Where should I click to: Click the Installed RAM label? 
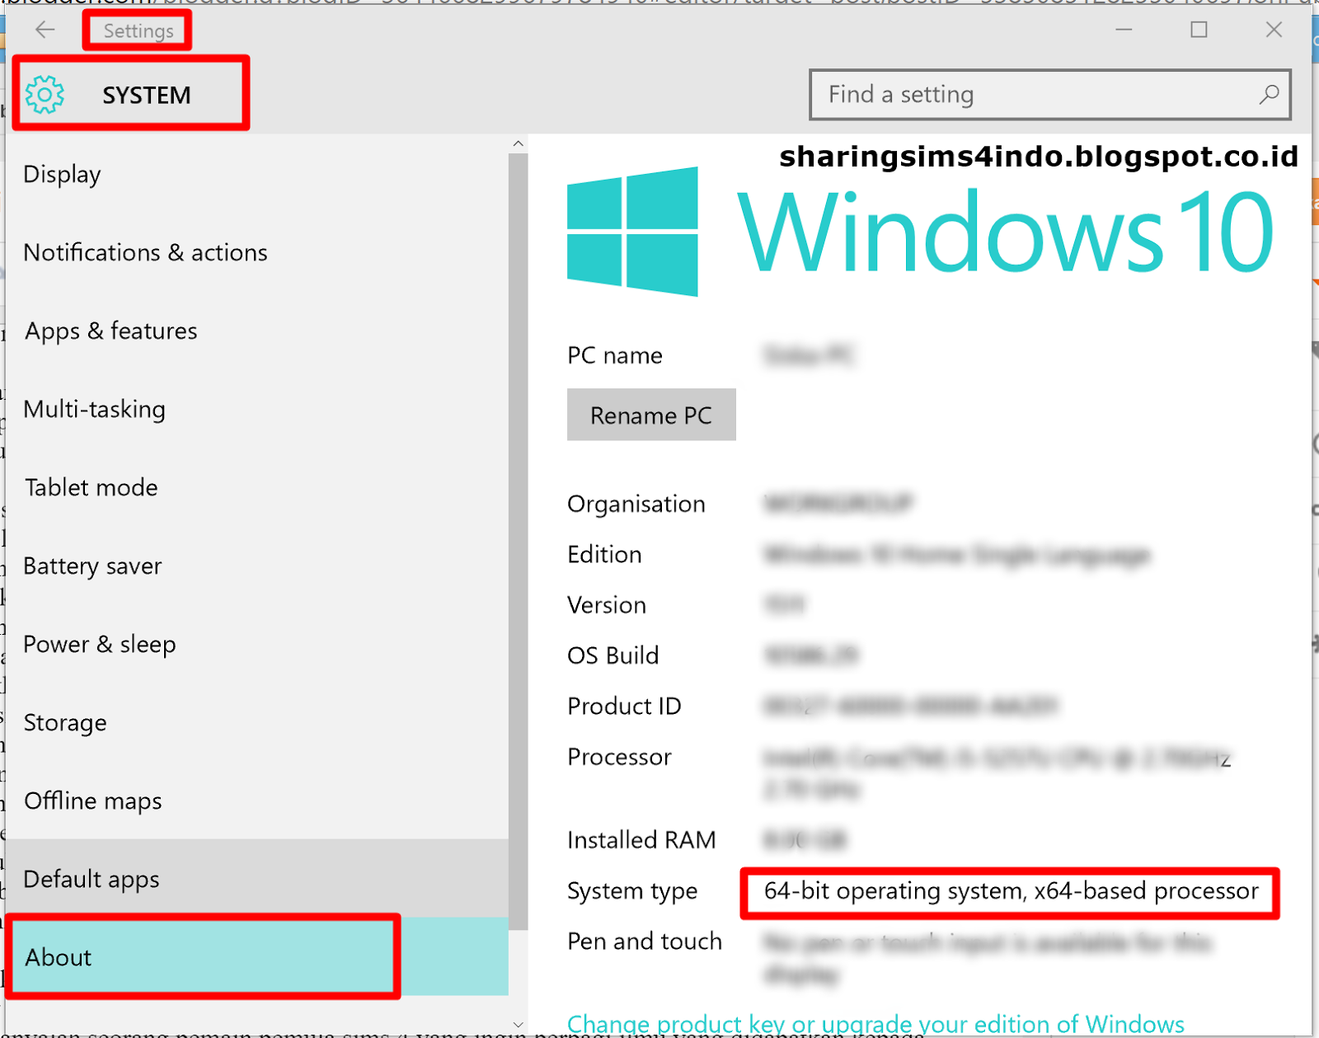tap(641, 840)
